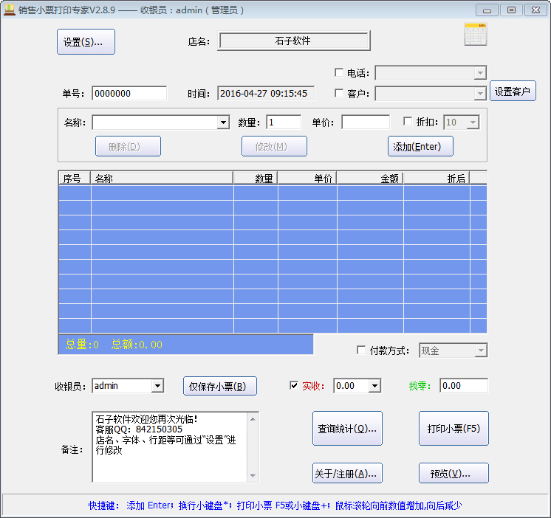Open the 名称 product name dropdown
Screen dimensions: 551x518
coord(223,122)
